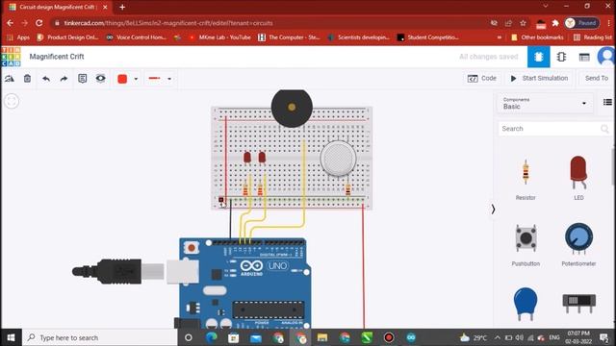This screenshot has width=616, height=346.
Task: Switch to Schematic view
Action: pyautogui.click(x=561, y=57)
